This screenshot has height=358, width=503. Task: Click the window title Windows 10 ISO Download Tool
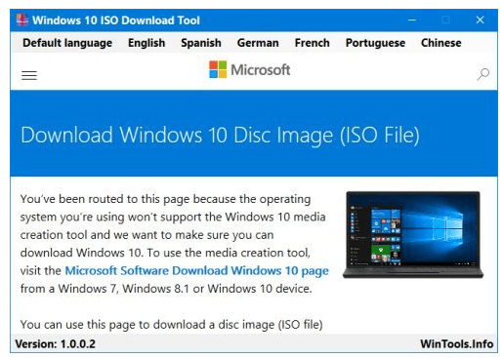click(x=116, y=20)
